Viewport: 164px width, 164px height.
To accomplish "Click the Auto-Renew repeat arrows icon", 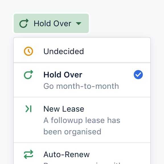I will pyautogui.click(x=28, y=154).
